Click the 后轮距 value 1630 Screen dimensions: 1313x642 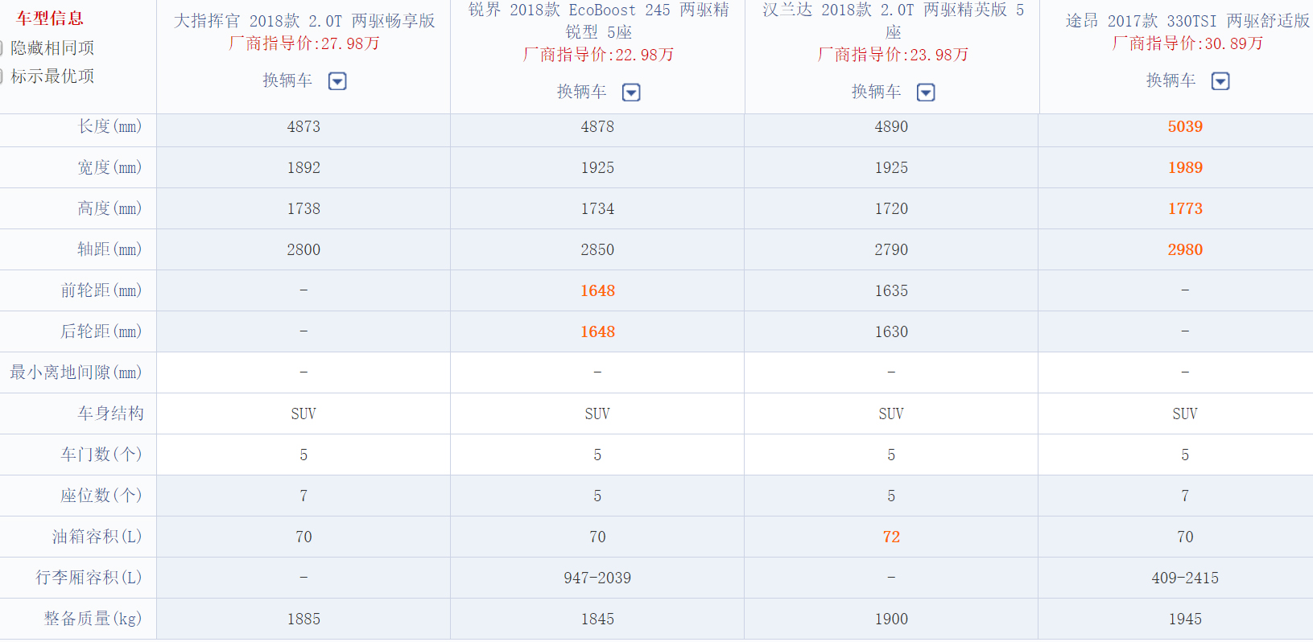[x=891, y=331]
